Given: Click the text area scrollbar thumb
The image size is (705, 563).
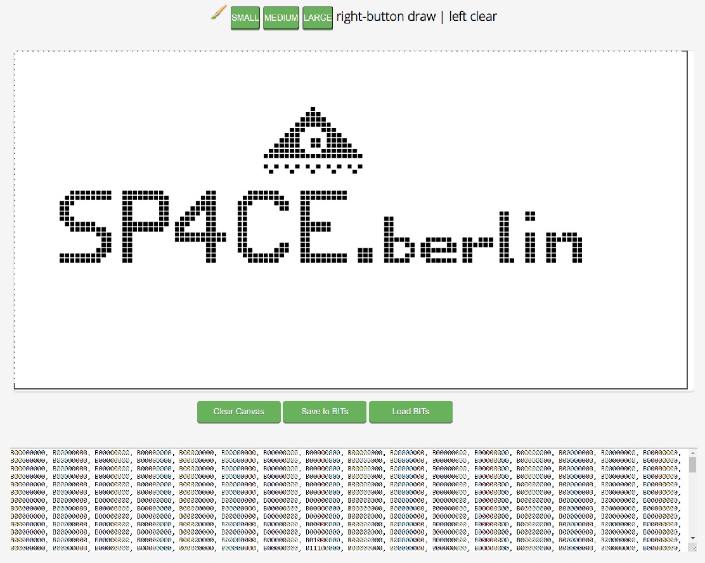Looking at the screenshot, I should pos(692,465).
